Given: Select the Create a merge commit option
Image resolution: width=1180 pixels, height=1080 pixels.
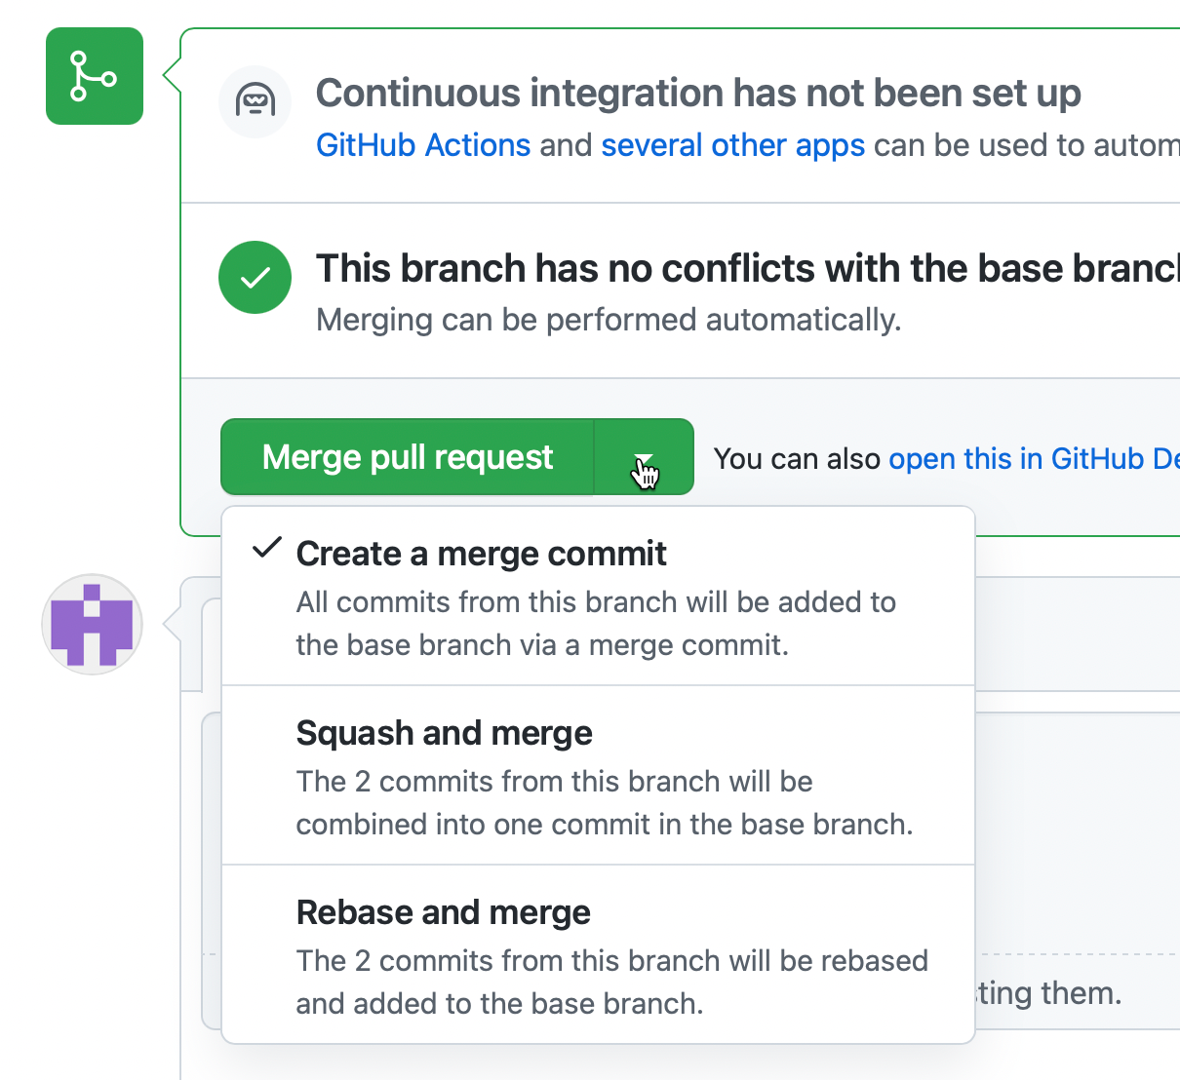Looking at the screenshot, I should (599, 597).
